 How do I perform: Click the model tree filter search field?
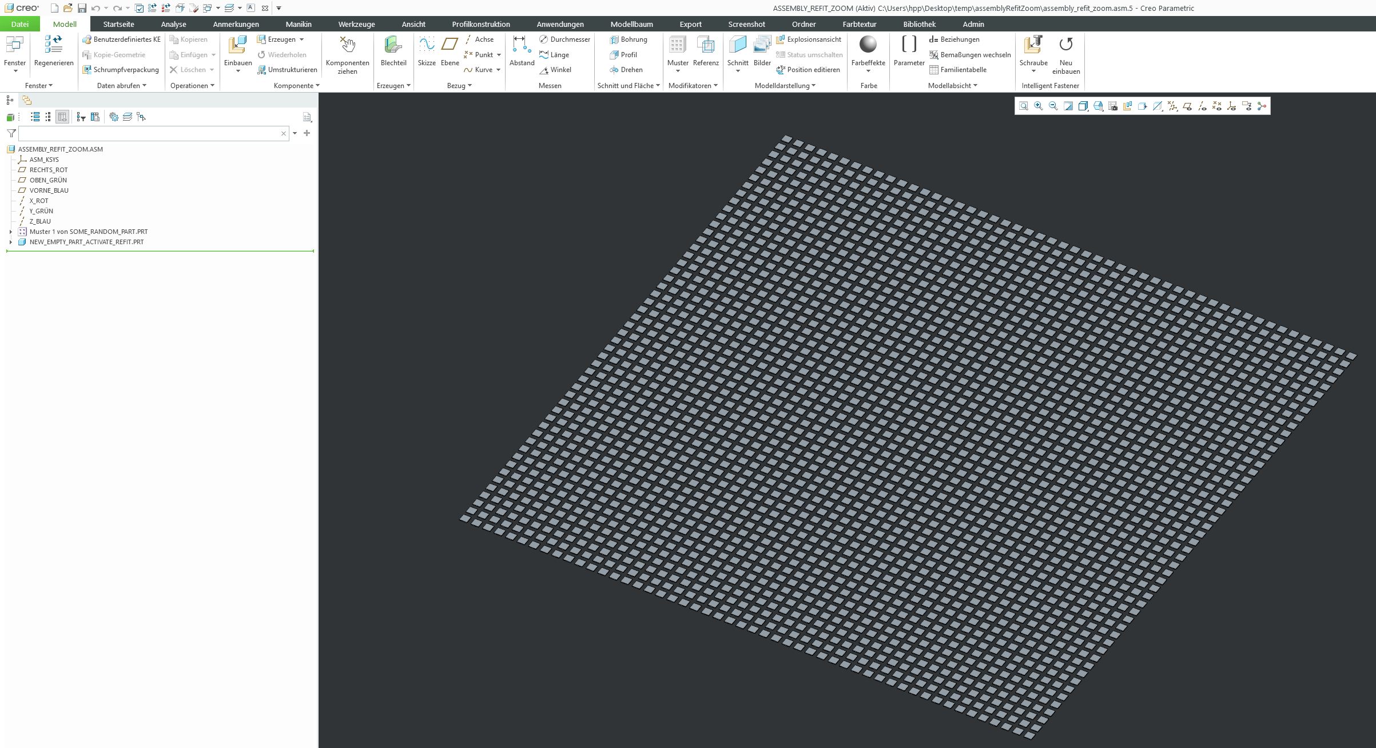[149, 133]
